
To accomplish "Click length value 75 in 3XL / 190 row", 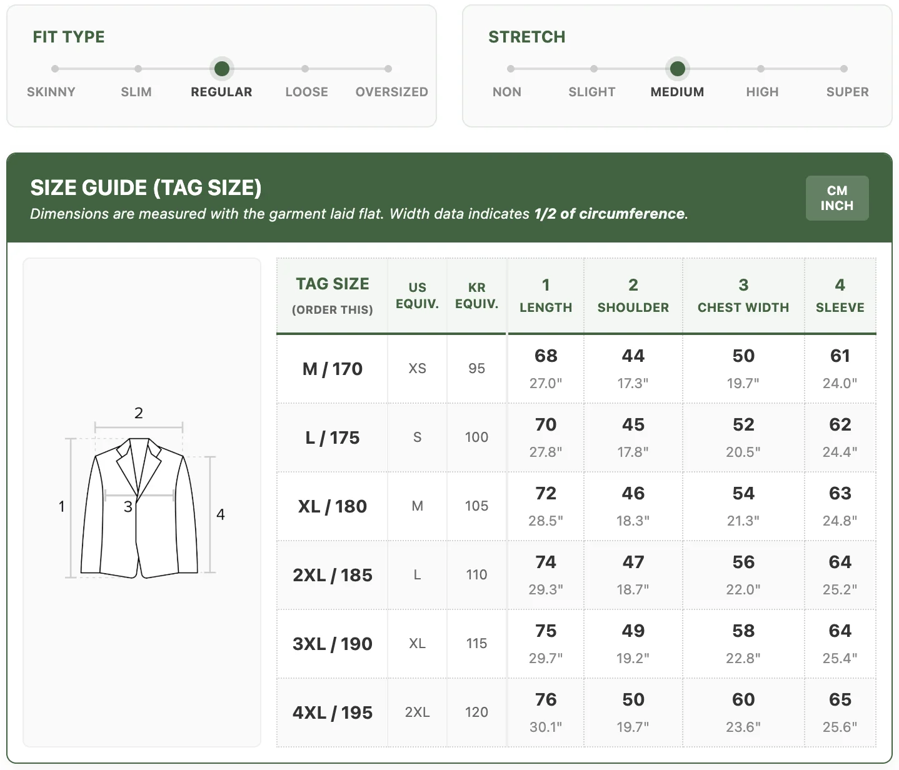I will click(x=546, y=631).
